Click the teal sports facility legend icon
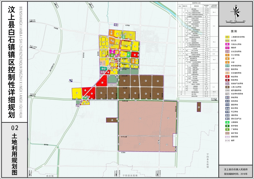The height and width of the screenshot is (179, 254). (227, 66)
